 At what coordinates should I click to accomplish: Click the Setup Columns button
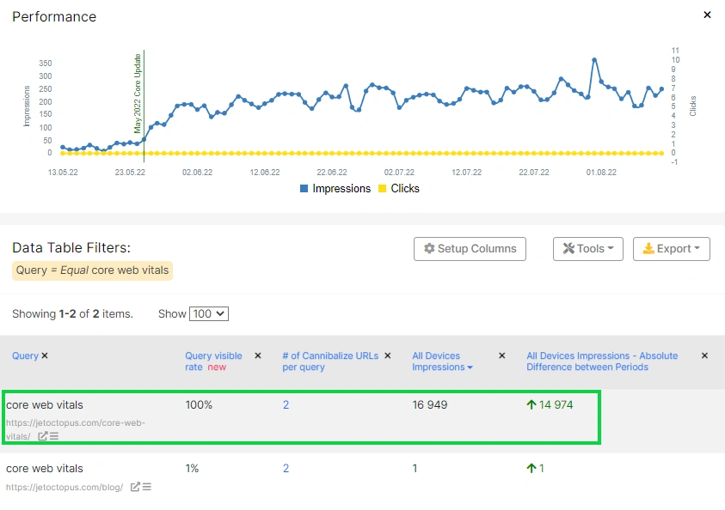click(x=470, y=249)
